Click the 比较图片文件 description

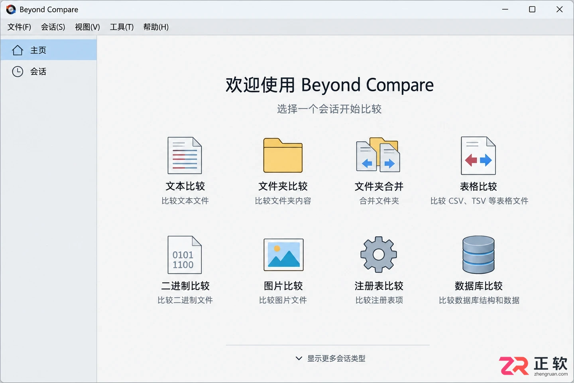click(283, 300)
